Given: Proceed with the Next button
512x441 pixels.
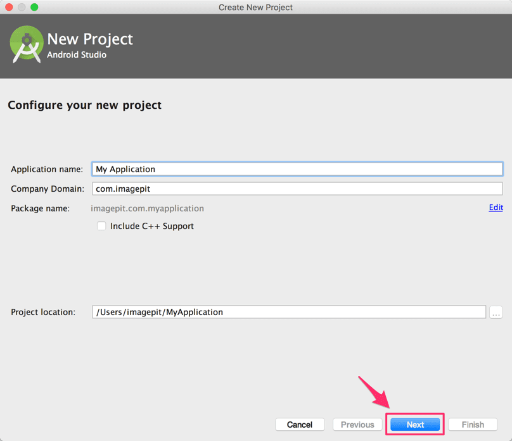Looking at the screenshot, I should tap(415, 425).
